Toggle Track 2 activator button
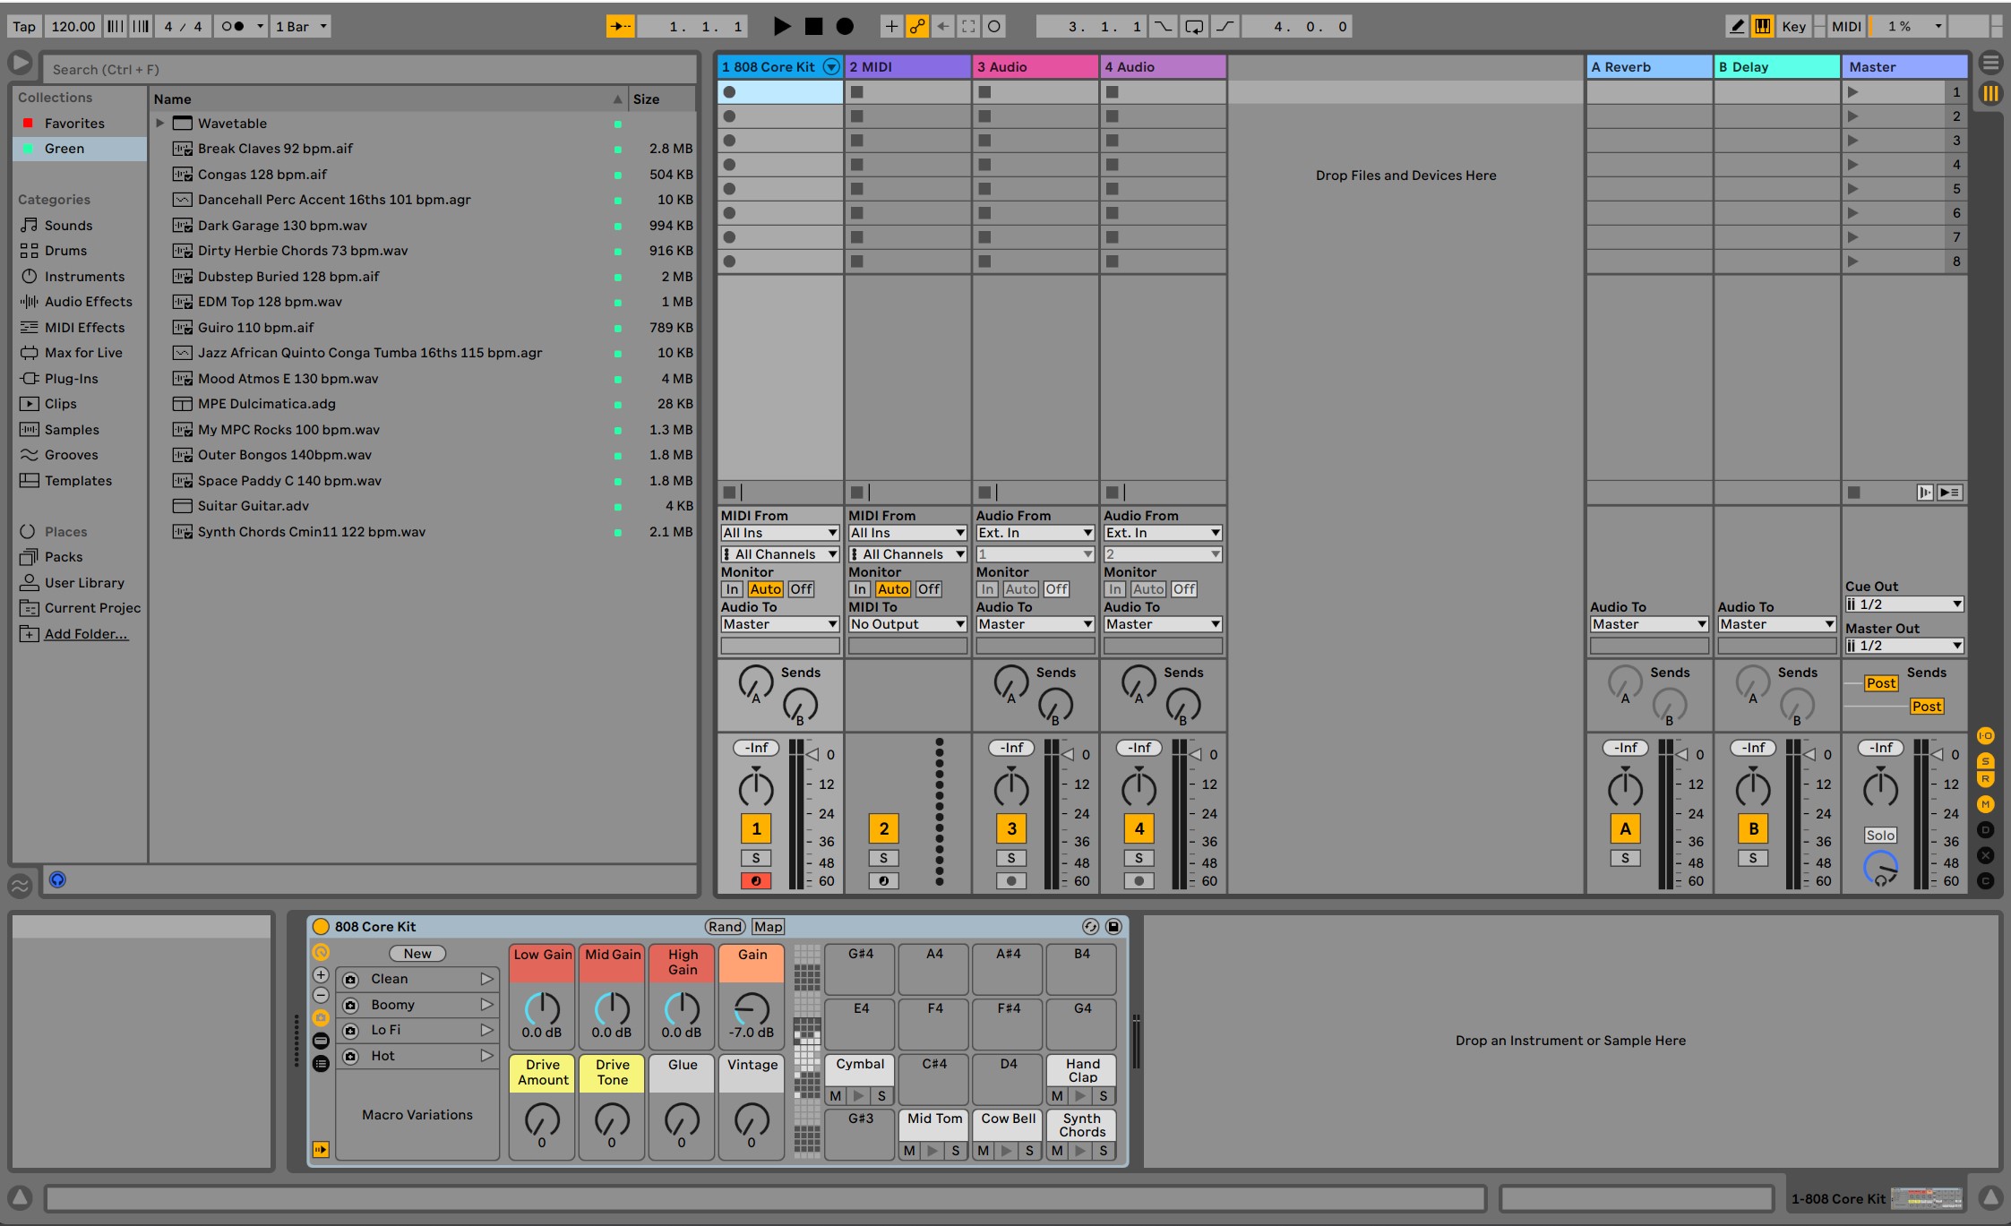Image resolution: width=2011 pixels, height=1226 pixels. pos(884,828)
